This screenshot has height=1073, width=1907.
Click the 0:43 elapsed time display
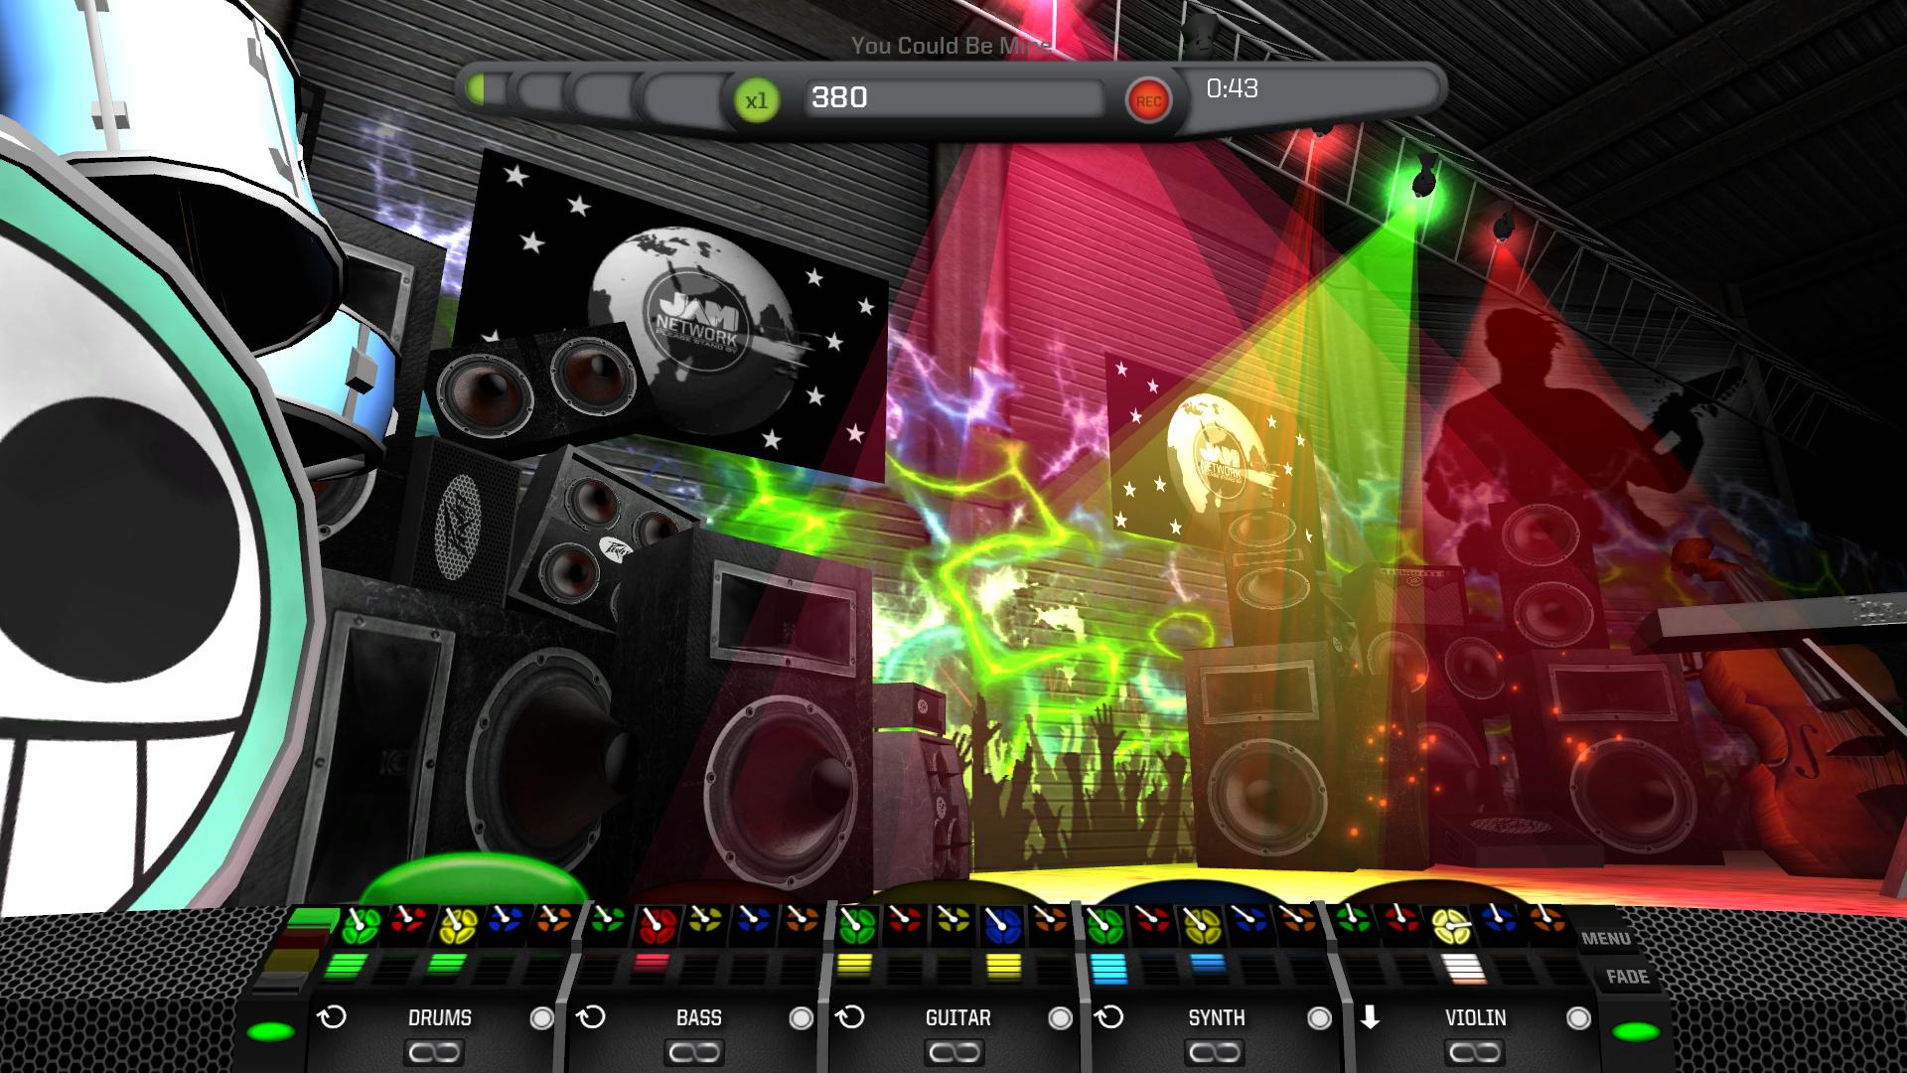coord(1232,88)
